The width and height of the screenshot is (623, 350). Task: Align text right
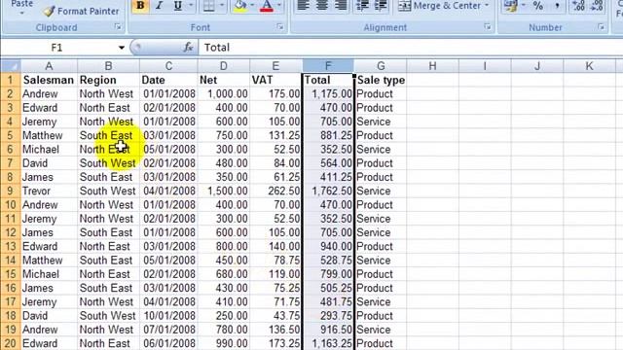(x=341, y=6)
